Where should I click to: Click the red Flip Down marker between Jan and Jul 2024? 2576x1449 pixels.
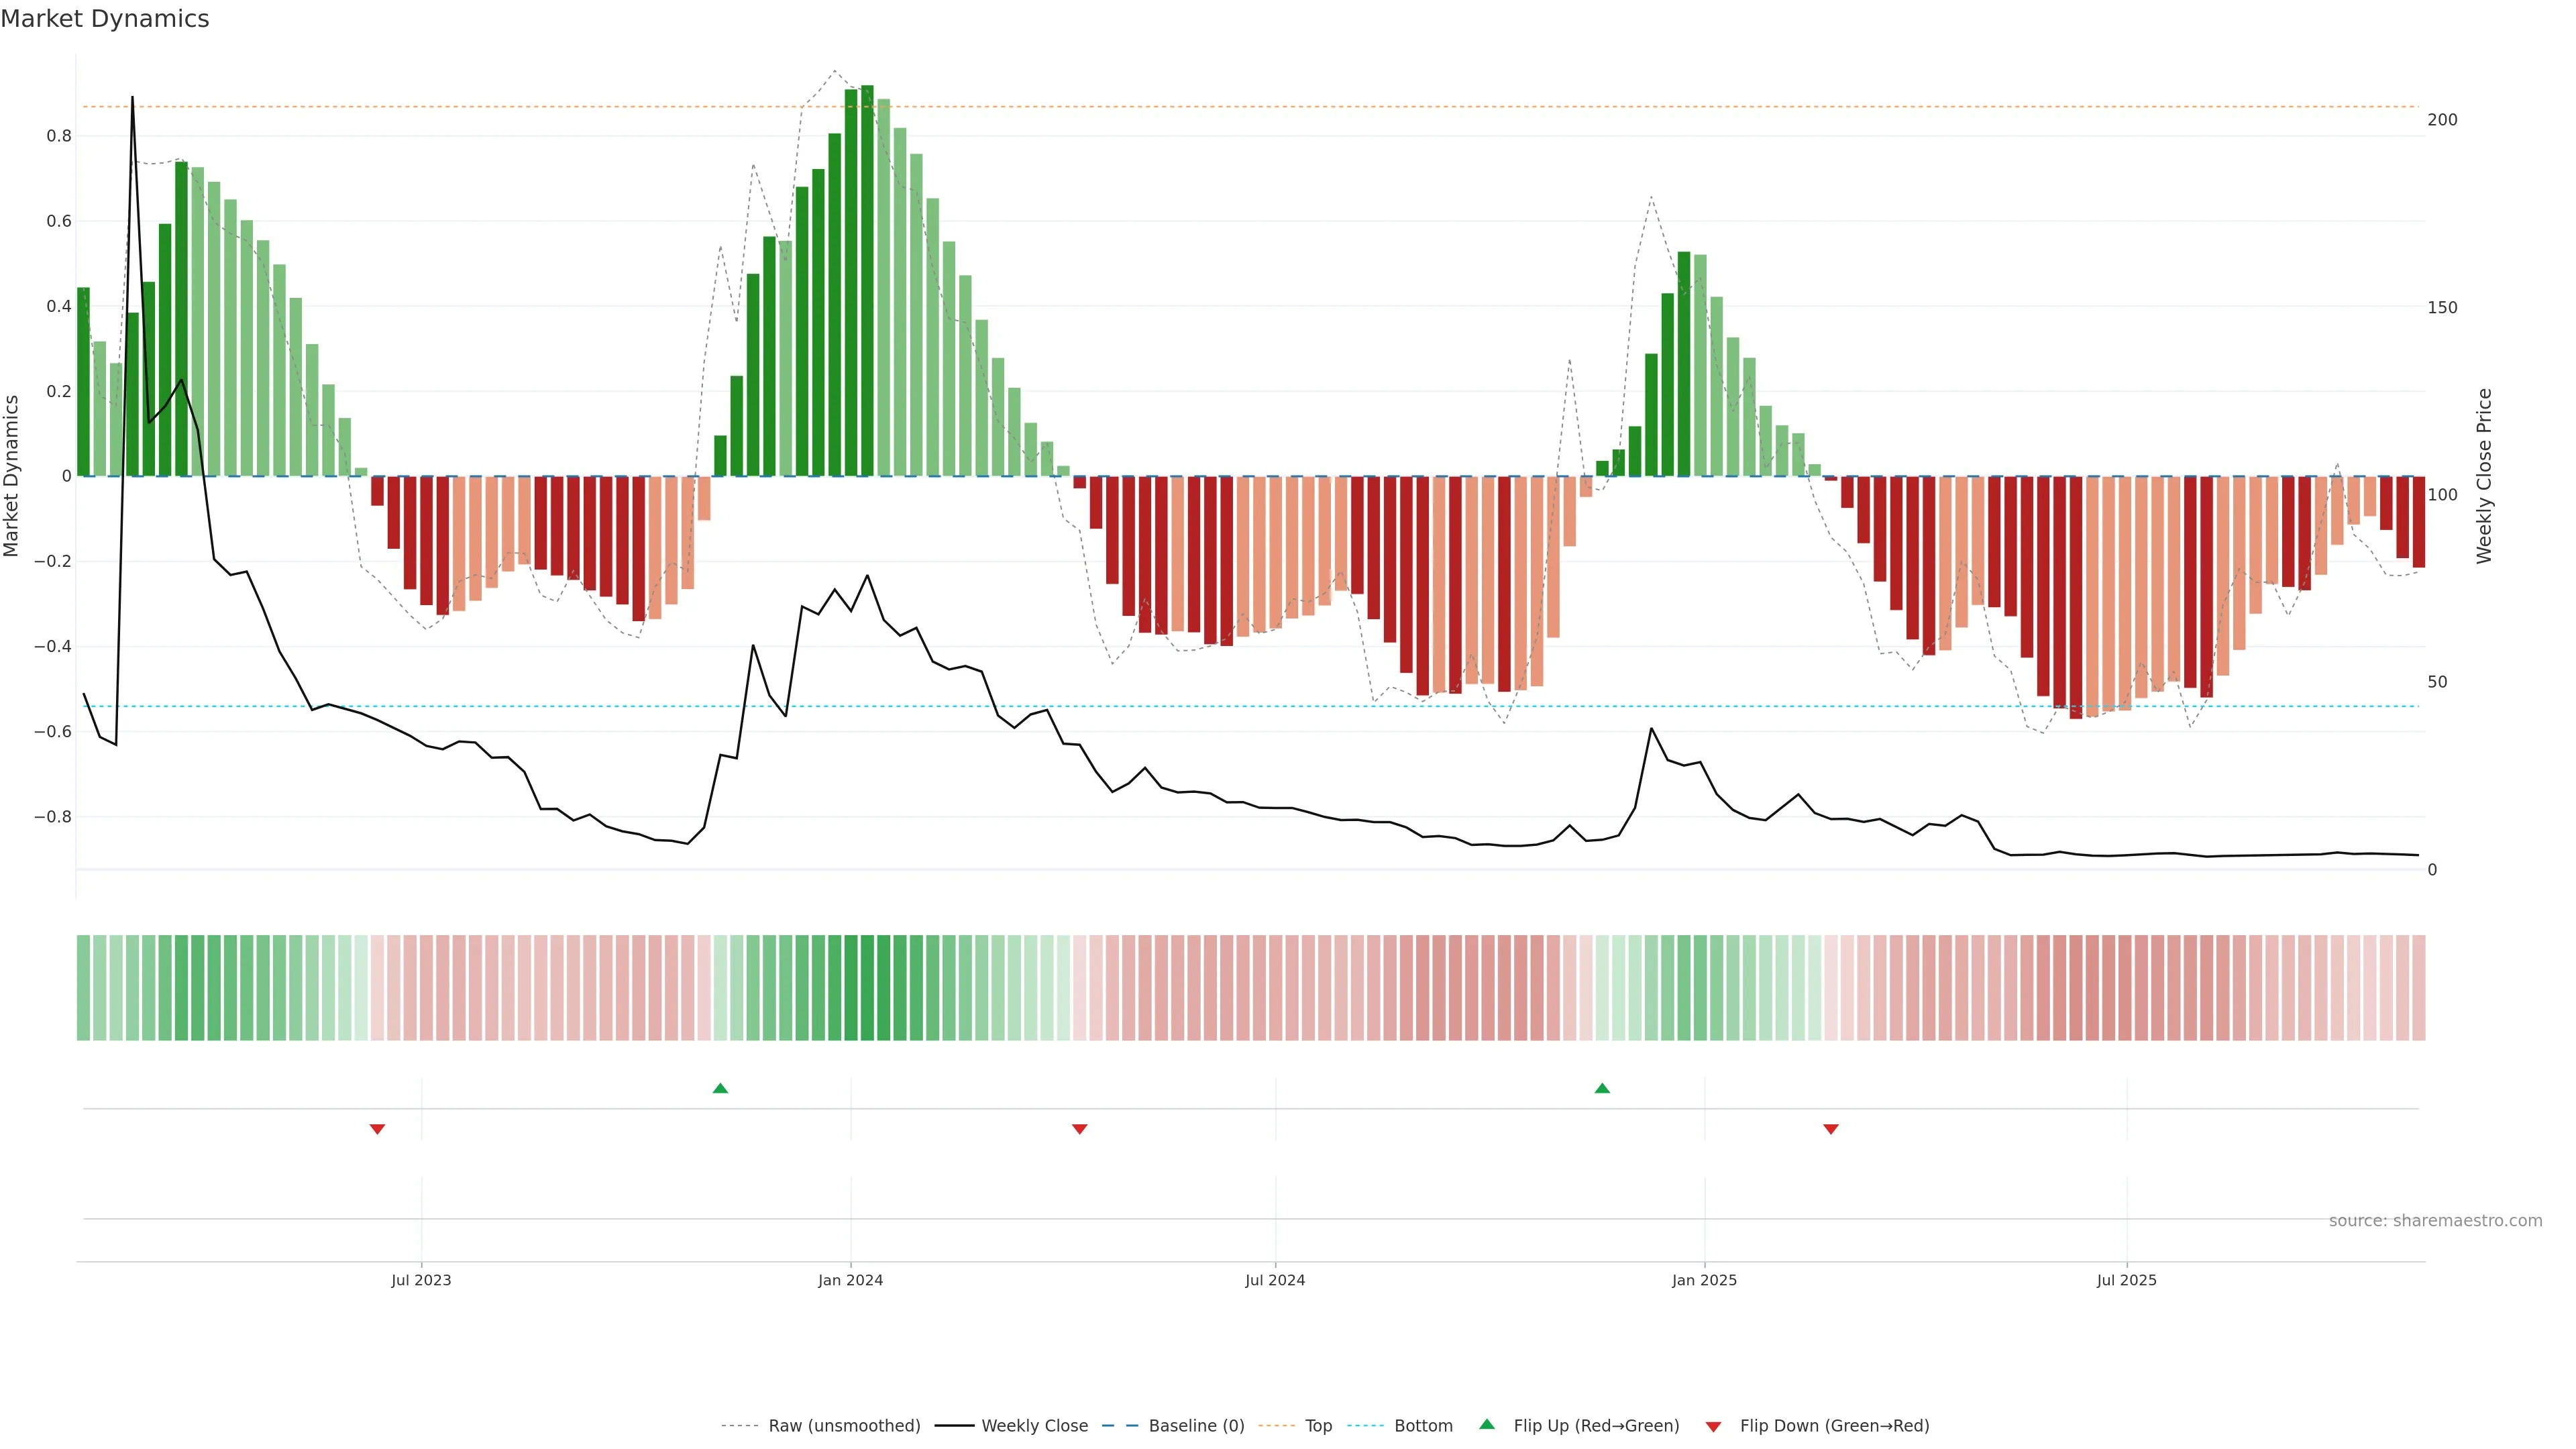(x=1079, y=1129)
